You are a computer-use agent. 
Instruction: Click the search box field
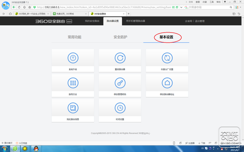coord(209,7)
